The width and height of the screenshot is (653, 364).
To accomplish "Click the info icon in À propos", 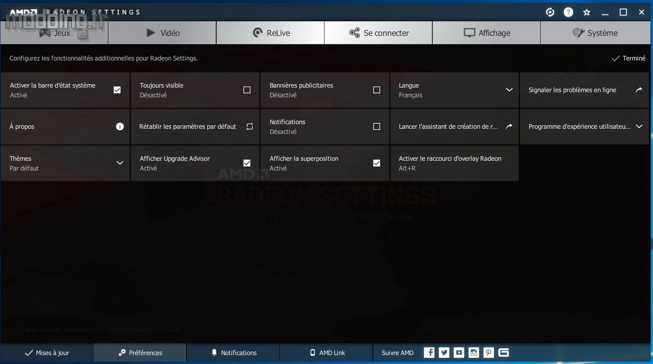I will tap(120, 126).
